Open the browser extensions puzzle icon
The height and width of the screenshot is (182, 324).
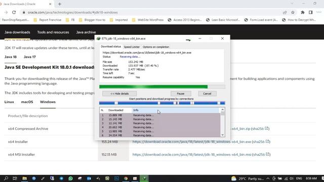pyautogui.click(x=303, y=12)
